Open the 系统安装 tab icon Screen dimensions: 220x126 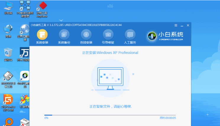pos(42,35)
